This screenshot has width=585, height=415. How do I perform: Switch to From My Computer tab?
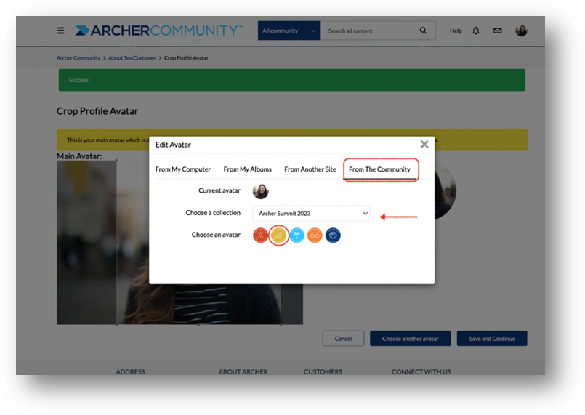183,169
